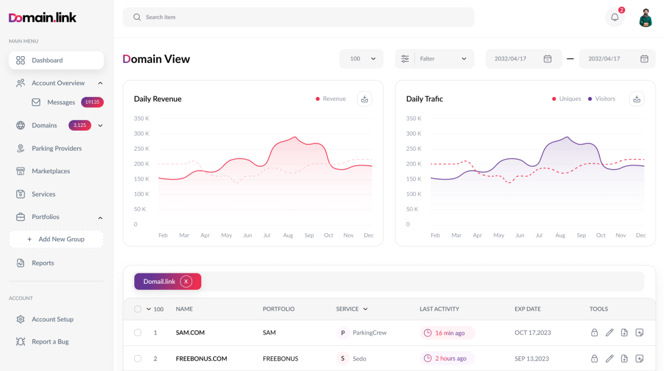Open the end date calendar picker

coord(644,59)
